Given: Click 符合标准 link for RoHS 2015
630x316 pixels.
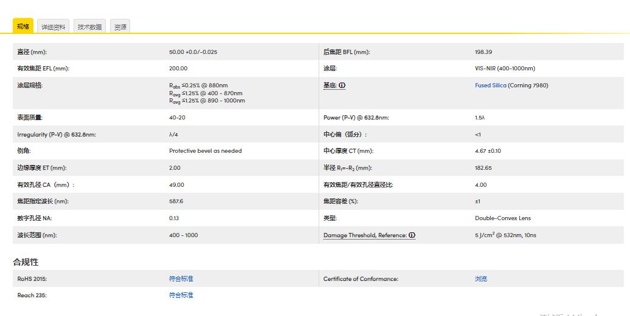Looking at the screenshot, I should click(181, 279).
